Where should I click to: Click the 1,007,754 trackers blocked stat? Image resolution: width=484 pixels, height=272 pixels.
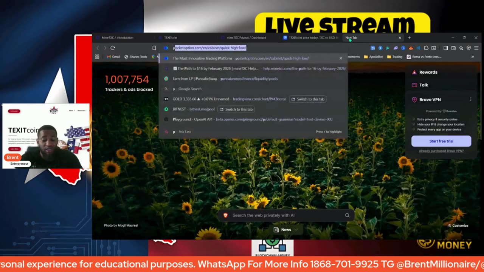pos(127,79)
